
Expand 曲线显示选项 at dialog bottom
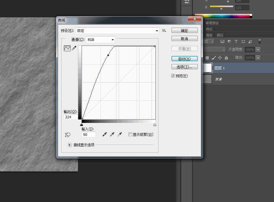tap(69, 145)
